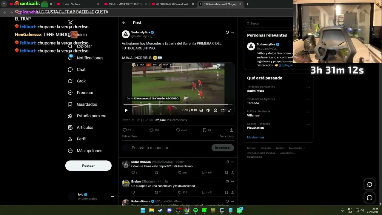This screenshot has width=382, height=215.
Task: Repost the post with 201 reposts
Action: click(x=154, y=130)
